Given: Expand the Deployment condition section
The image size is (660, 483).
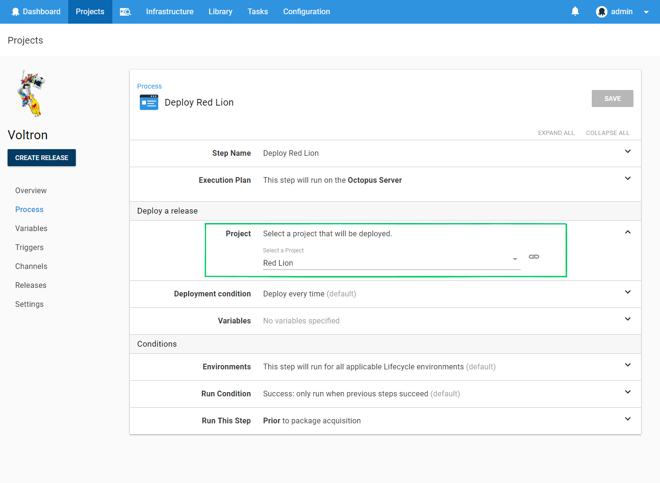Looking at the screenshot, I should pyautogui.click(x=627, y=292).
